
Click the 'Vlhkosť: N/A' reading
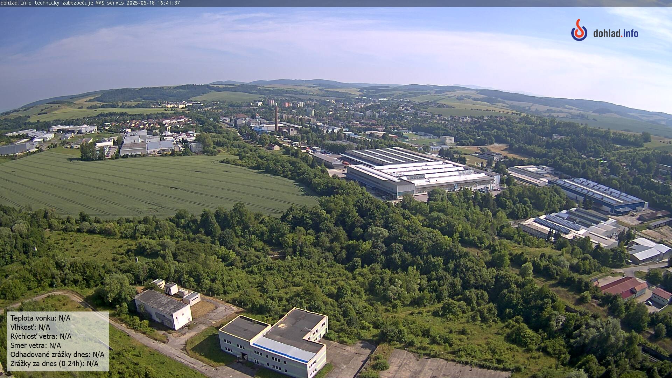30,327
